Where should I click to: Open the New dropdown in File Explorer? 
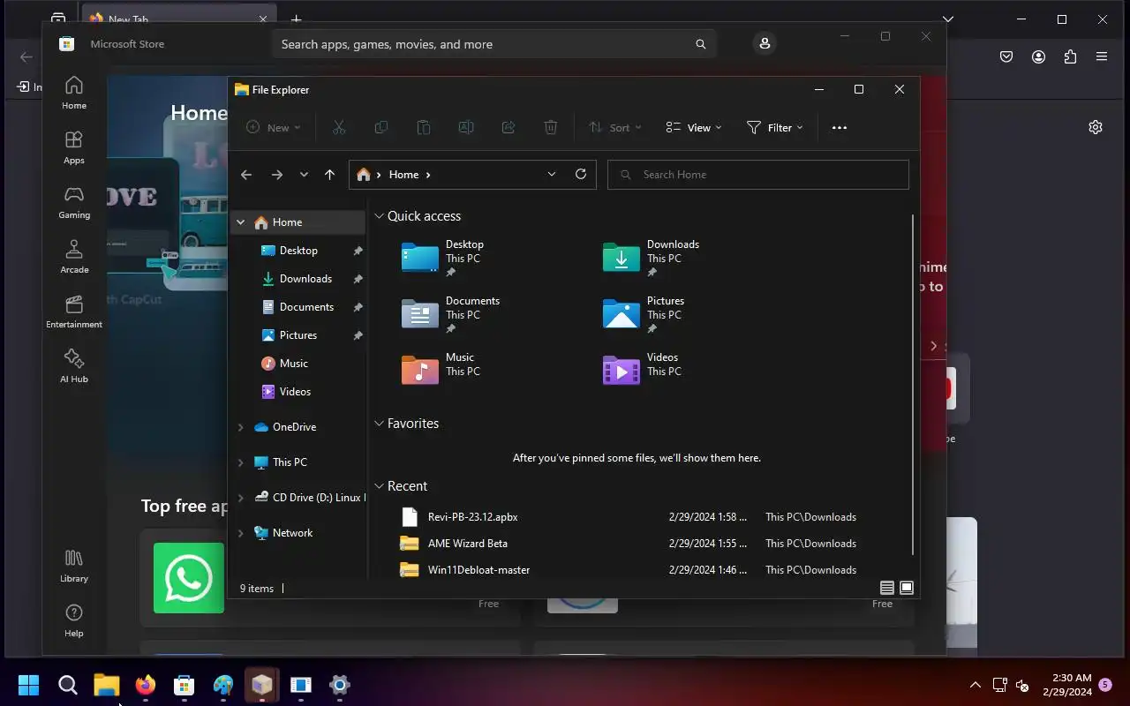[274, 128]
